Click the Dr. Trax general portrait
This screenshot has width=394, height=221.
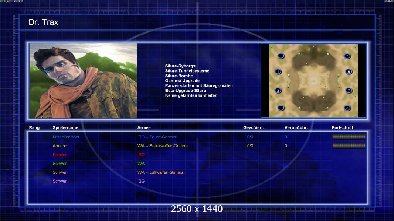tap(83, 81)
